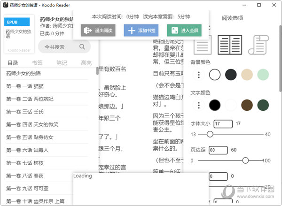Focus the 全书搜索 search box
The image size is (282, 206).
[x=64, y=47]
